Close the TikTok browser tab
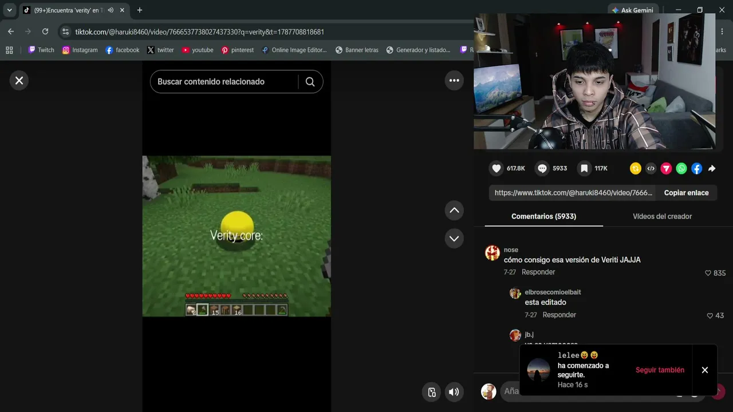 click(x=122, y=10)
